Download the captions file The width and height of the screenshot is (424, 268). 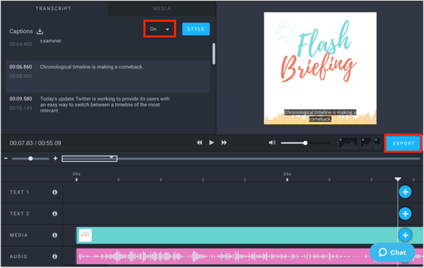(40, 31)
